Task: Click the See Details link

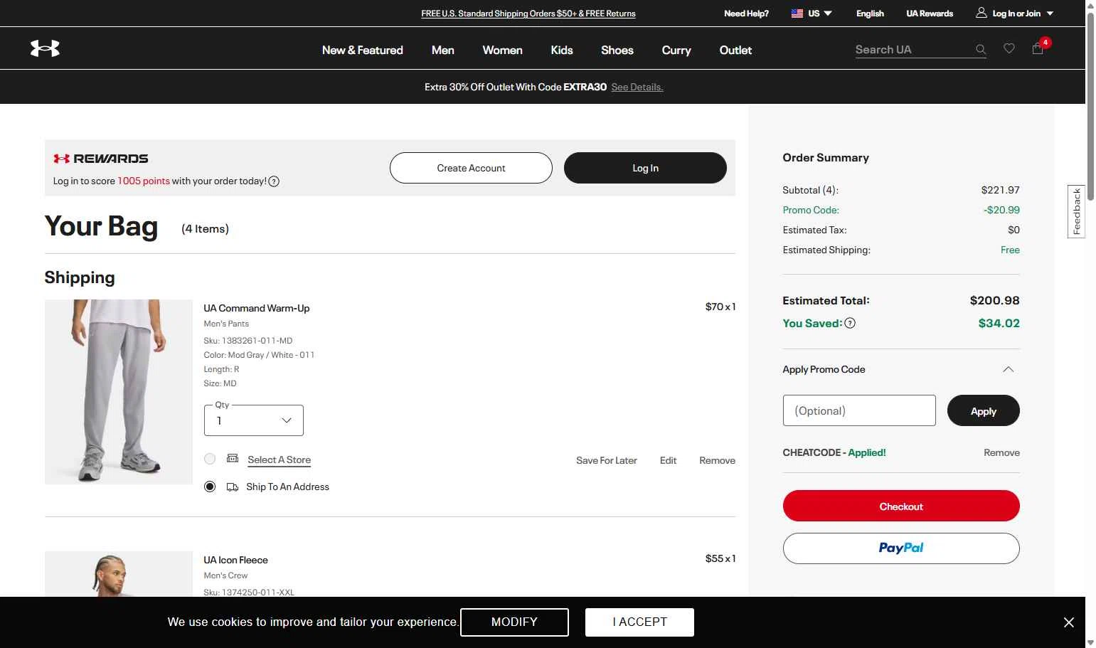Action: pos(637,87)
